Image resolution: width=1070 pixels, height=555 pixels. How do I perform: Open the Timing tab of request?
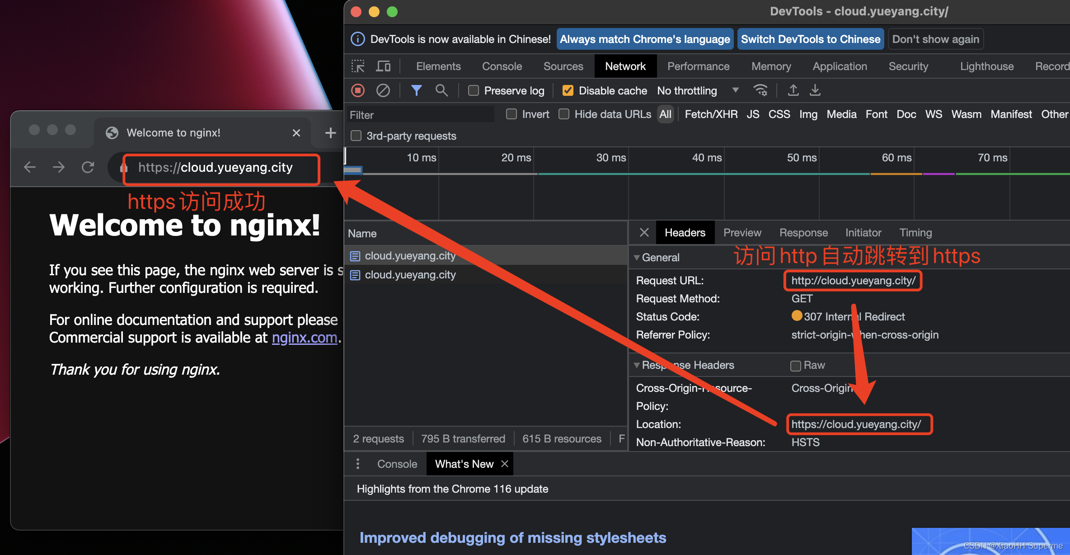coord(915,233)
